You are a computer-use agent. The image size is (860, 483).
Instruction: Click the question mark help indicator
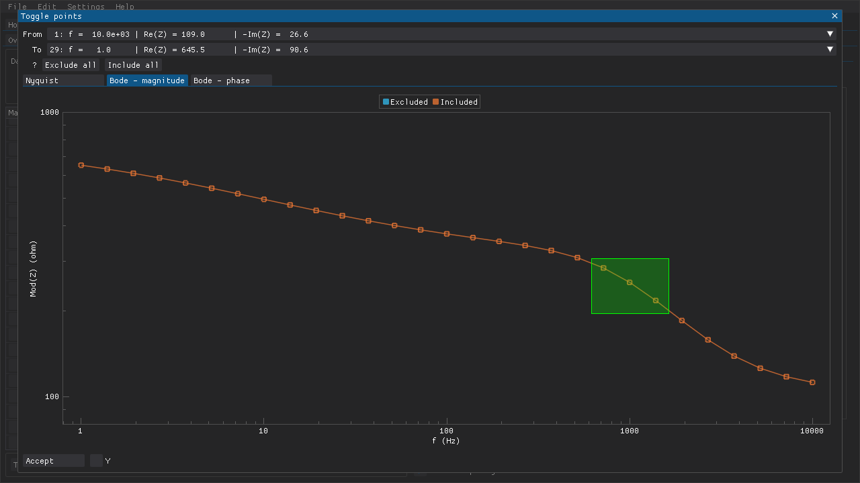pyautogui.click(x=35, y=65)
